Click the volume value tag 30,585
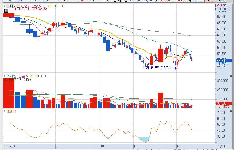This screenshot has height=150, width=234. point(224,104)
